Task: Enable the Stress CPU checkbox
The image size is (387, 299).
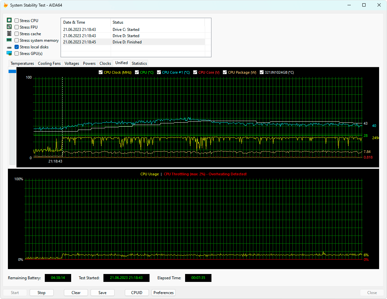Action: (17, 21)
